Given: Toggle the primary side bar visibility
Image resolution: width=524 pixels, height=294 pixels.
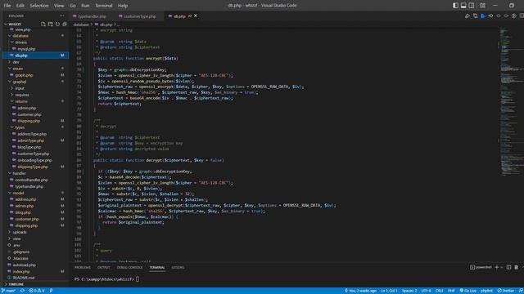Looking at the screenshot, I should tap(455, 6).
